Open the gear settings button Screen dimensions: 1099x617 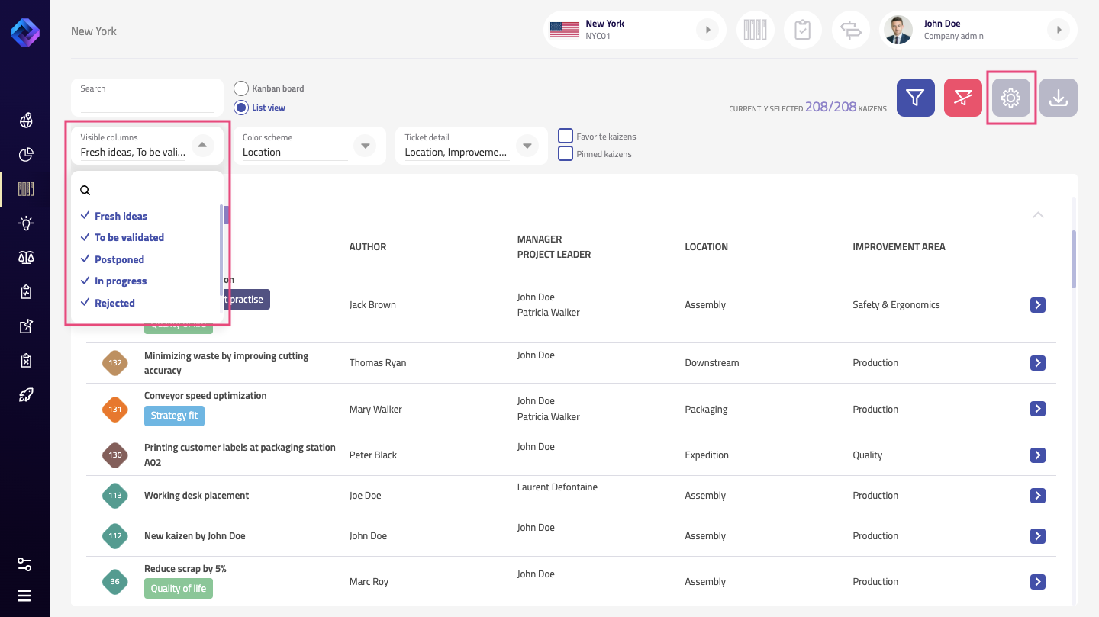(1010, 98)
